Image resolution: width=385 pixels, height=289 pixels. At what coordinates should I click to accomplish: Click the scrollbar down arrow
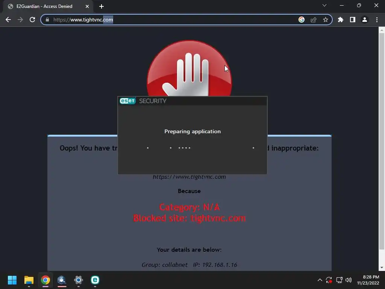point(382,268)
